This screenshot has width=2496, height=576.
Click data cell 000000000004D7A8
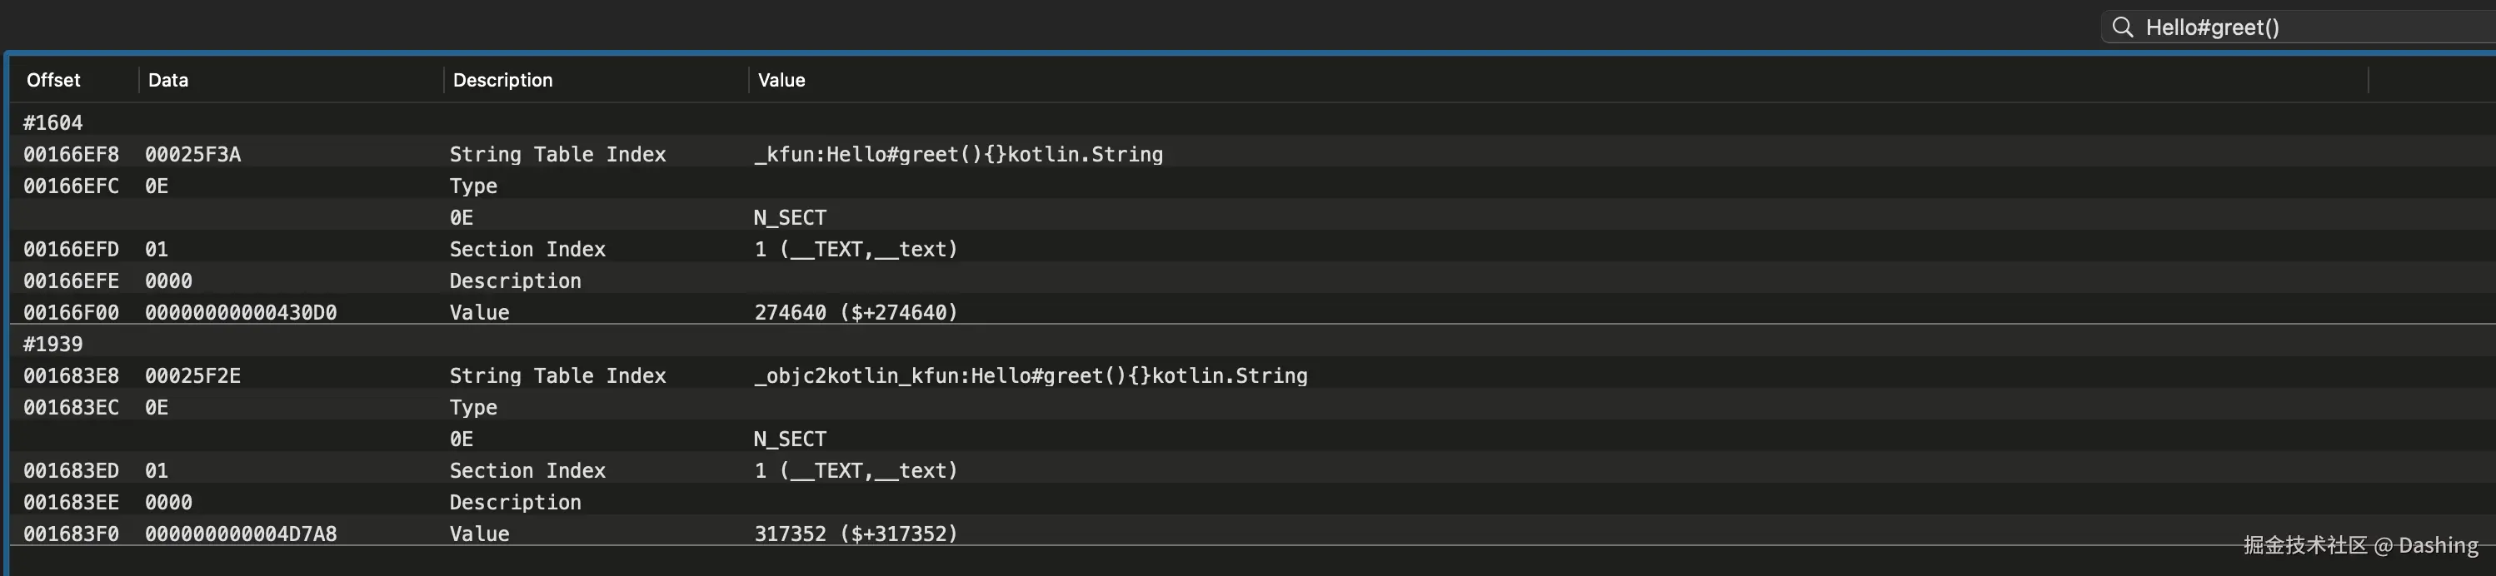pyautogui.click(x=240, y=534)
